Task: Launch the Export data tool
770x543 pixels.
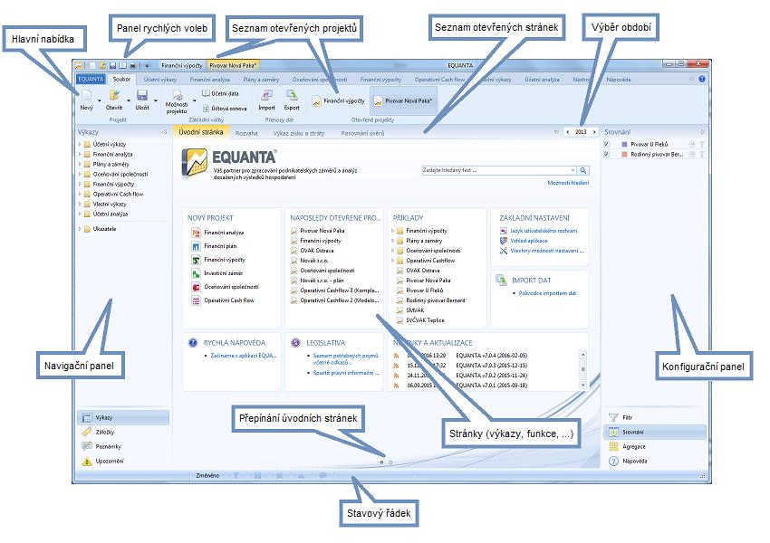Action: click(292, 100)
